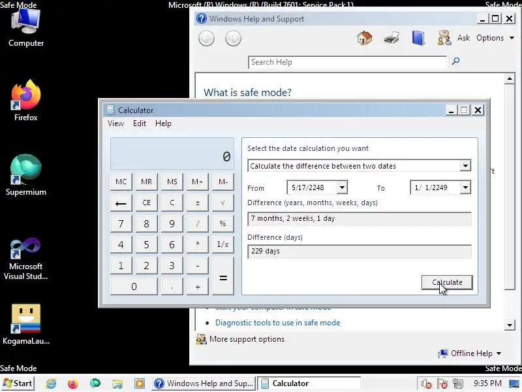The width and height of the screenshot is (522, 392).
Task: Click the MS memory store key
Action: (x=172, y=182)
